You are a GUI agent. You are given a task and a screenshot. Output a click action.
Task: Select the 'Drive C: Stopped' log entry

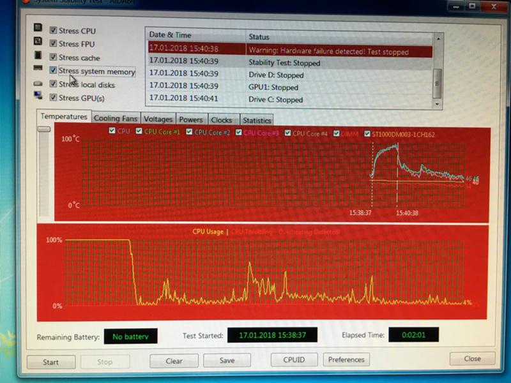tap(291, 99)
